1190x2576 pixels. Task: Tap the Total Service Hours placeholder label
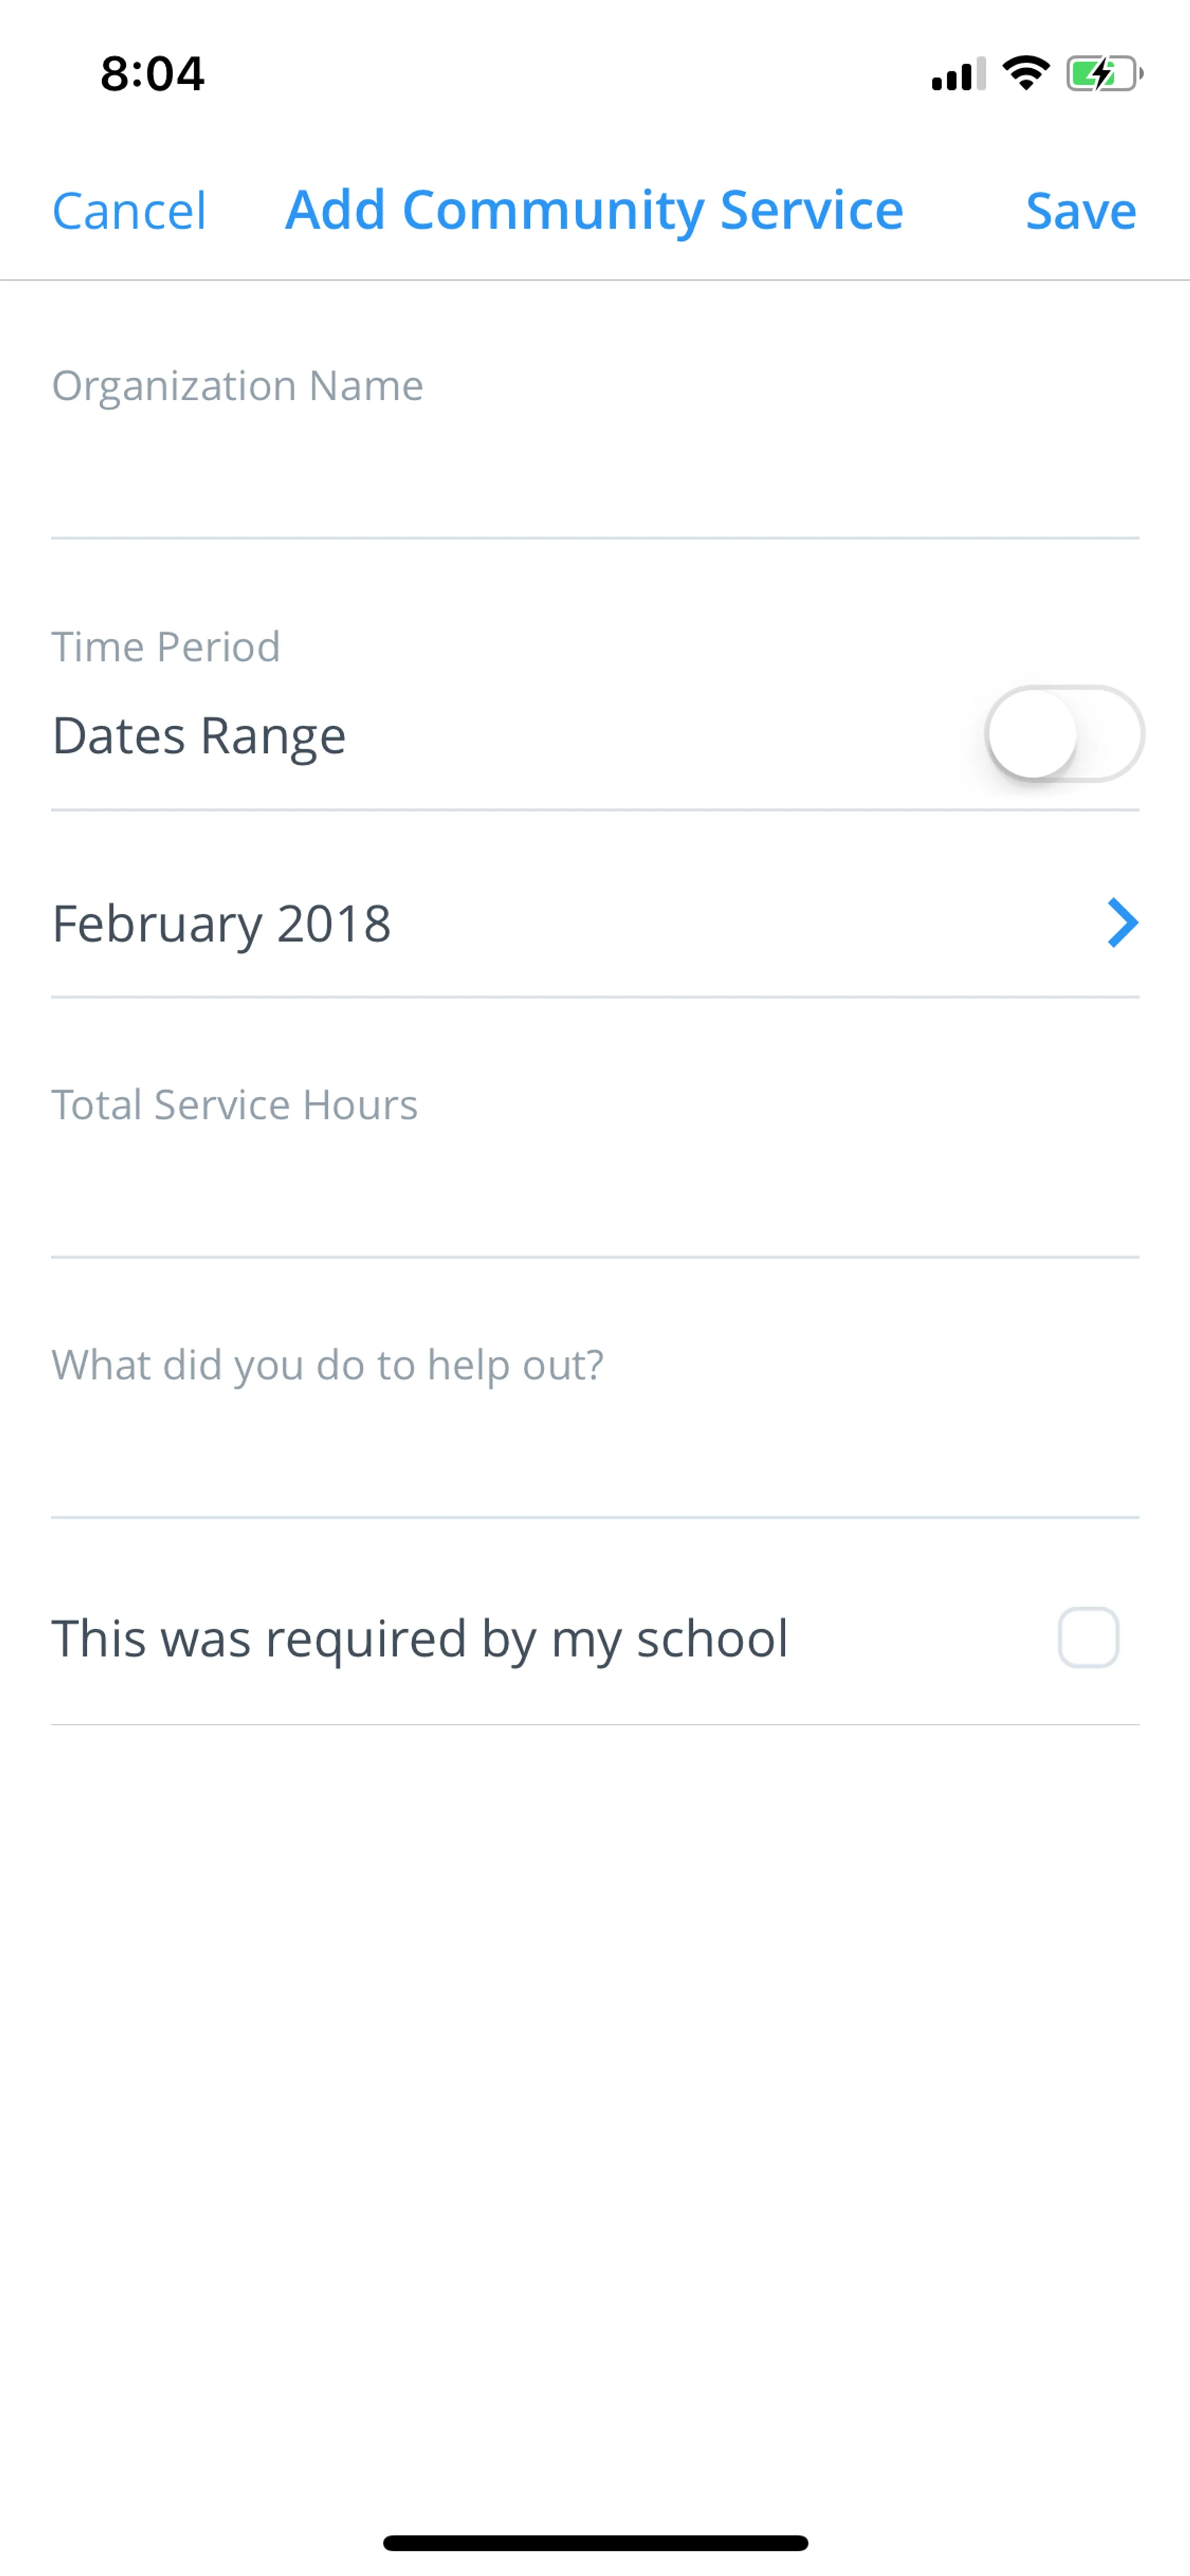coord(235,1105)
